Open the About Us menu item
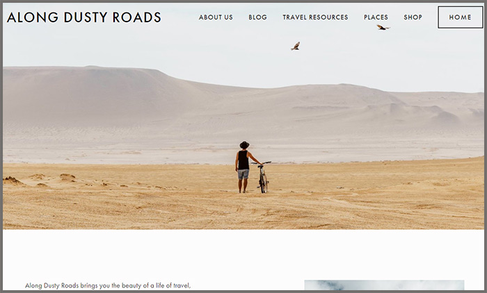This screenshot has height=293, width=487. point(216,17)
